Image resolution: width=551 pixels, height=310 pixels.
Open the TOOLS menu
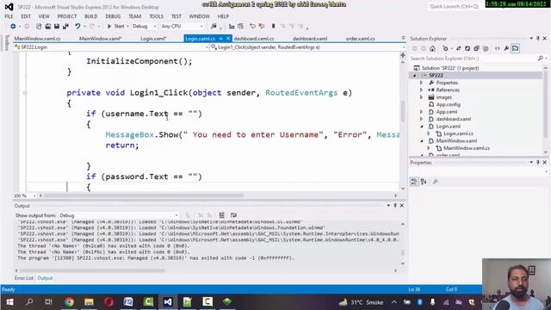pyautogui.click(x=156, y=16)
